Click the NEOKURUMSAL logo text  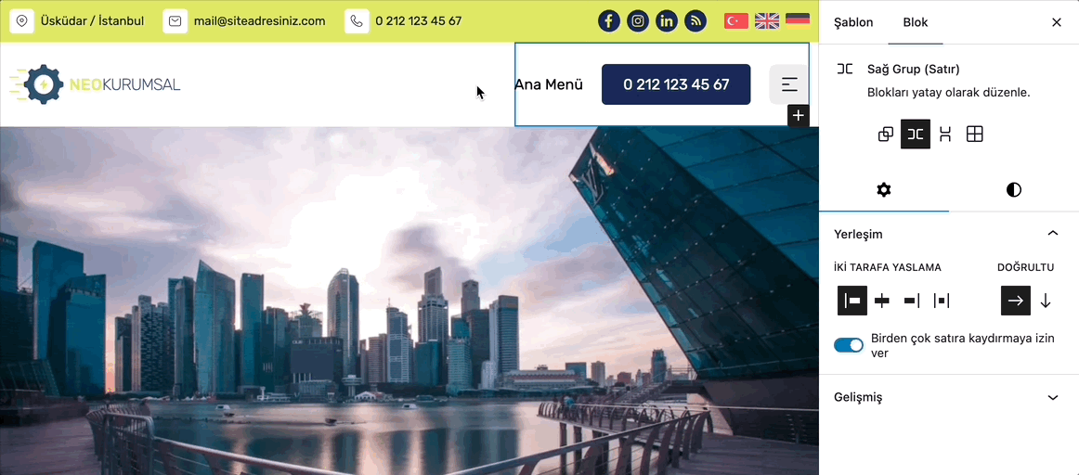click(125, 84)
